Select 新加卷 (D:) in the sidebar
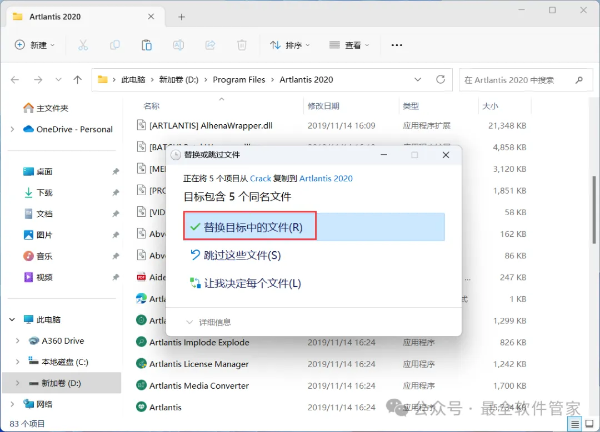 click(x=61, y=383)
